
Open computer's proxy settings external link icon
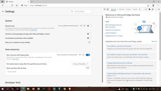(89, 42)
